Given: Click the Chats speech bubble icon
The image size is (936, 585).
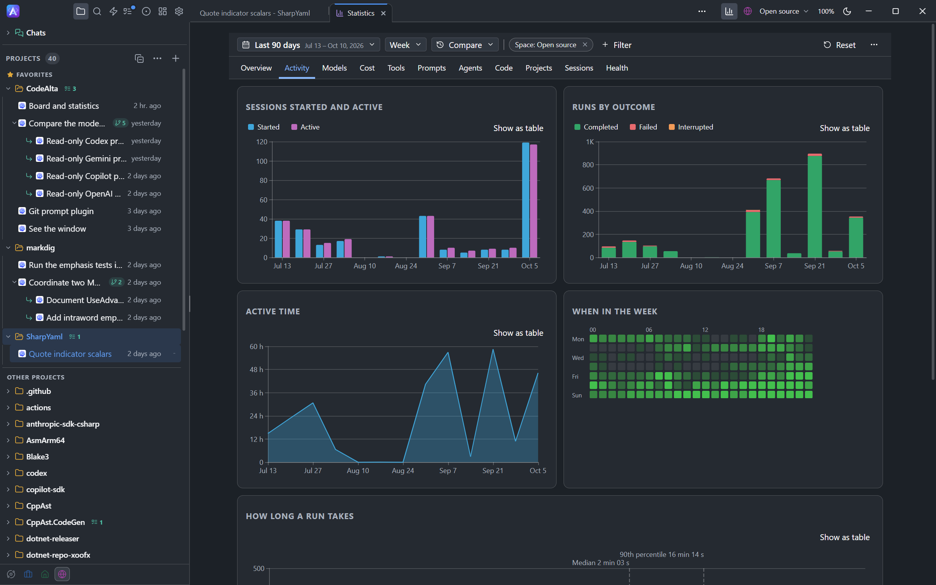Looking at the screenshot, I should click(19, 33).
